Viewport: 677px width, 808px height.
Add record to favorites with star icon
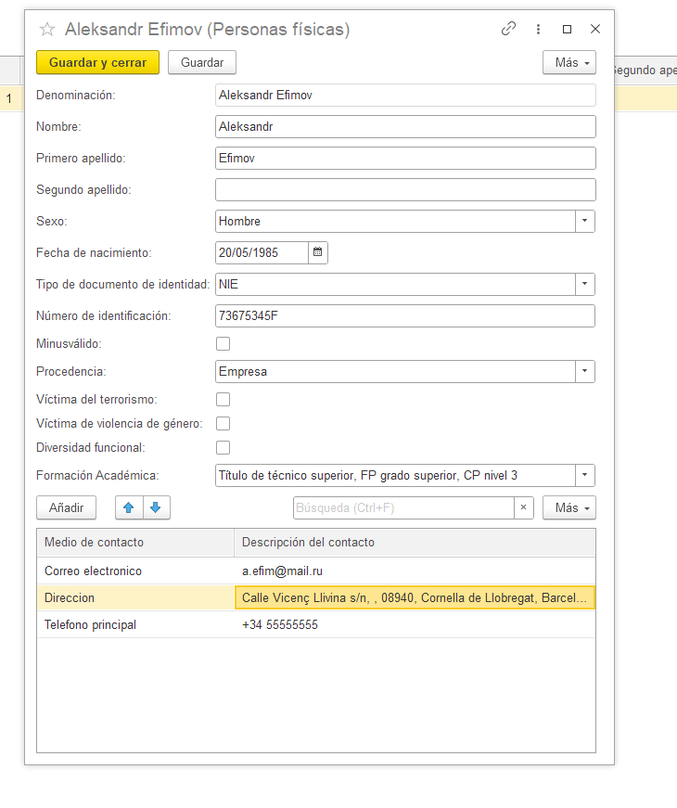coord(46,30)
